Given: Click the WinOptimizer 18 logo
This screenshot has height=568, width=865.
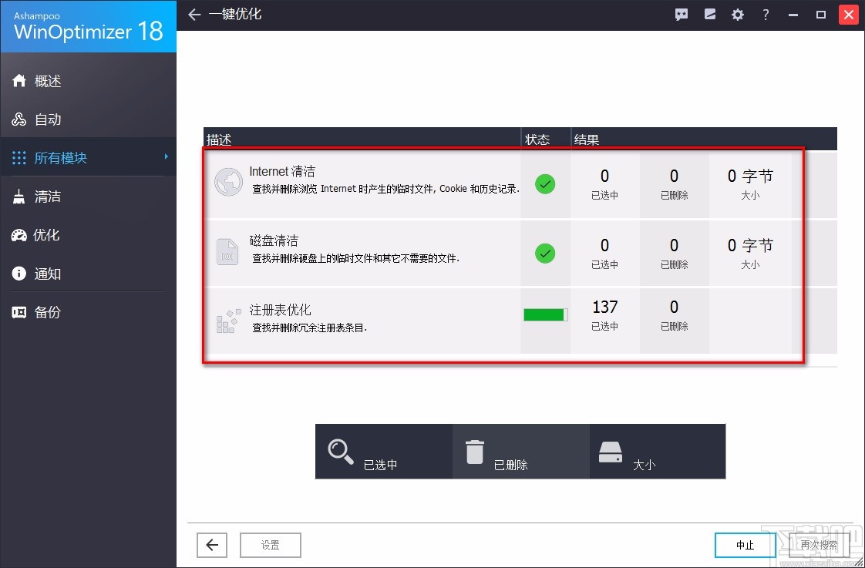Looking at the screenshot, I should coord(88,27).
